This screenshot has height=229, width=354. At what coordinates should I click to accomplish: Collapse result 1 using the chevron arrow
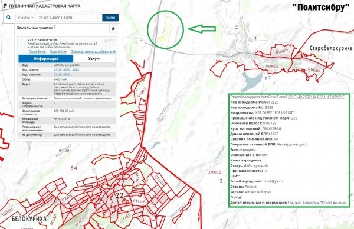114,40
